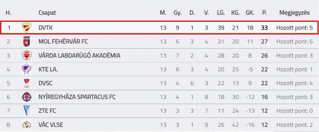Click the Csapat column header
The height and width of the screenshot is (132, 319).
tap(47, 13)
